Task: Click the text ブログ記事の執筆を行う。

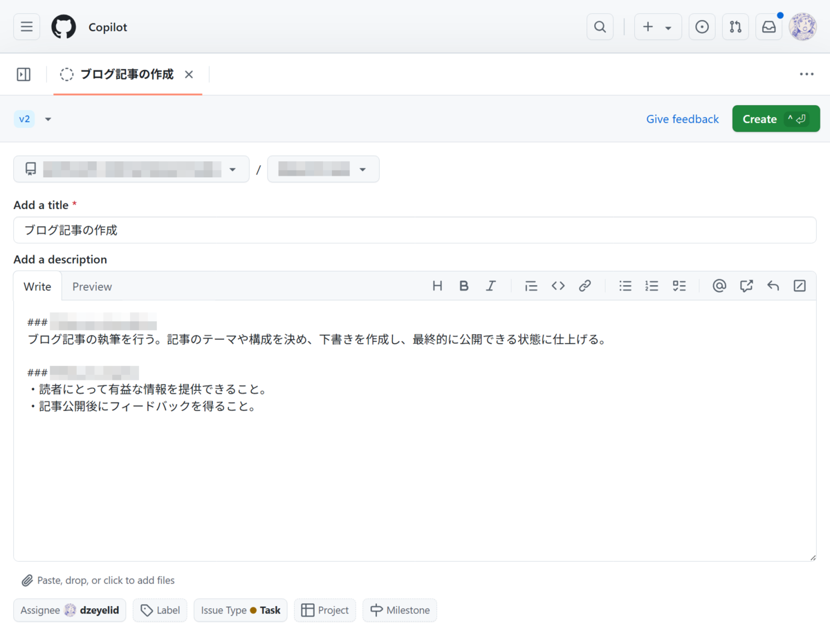Action: click(x=96, y=340)
